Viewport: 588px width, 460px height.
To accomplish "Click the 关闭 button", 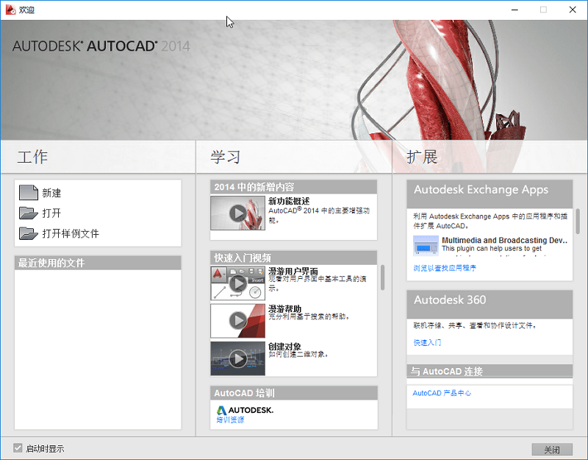I will coord(552,450).
